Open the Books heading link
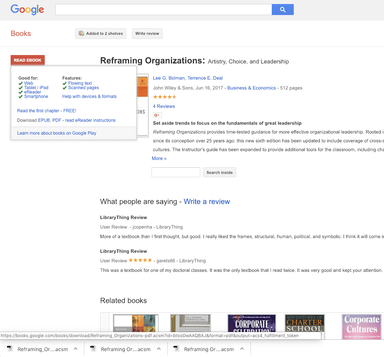384x357 pixels. click(x=21, y=33)
